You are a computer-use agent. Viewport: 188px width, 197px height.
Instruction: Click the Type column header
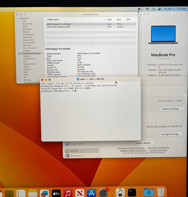109,20
